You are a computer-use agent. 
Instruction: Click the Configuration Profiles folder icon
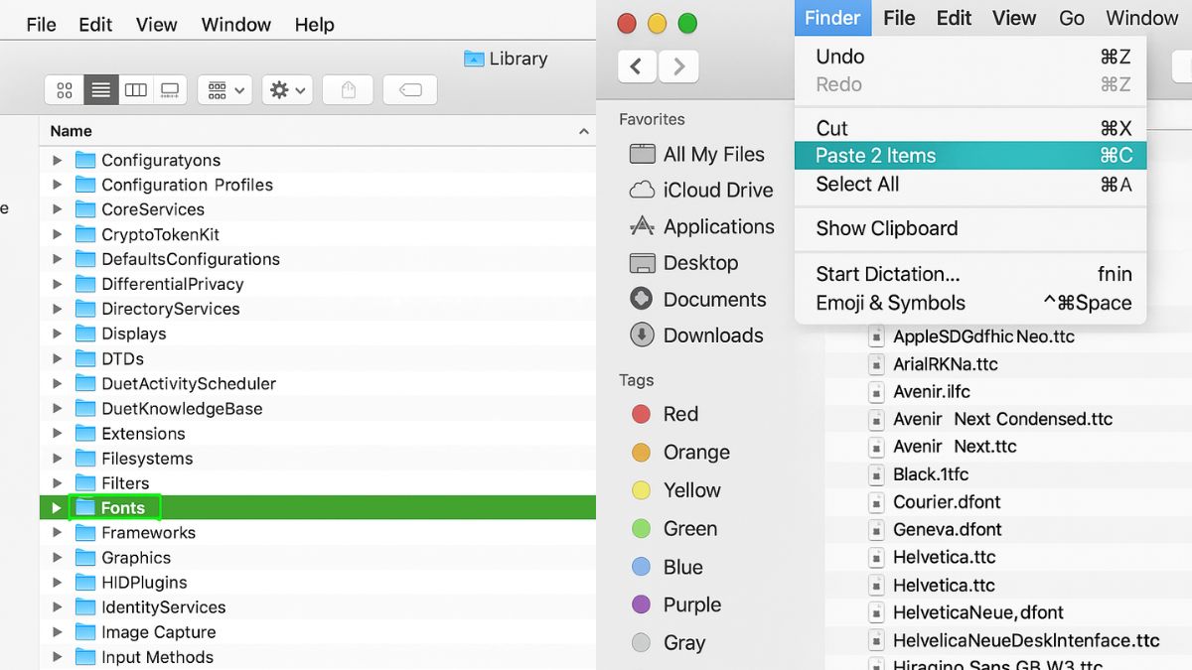tap(85, 185)
